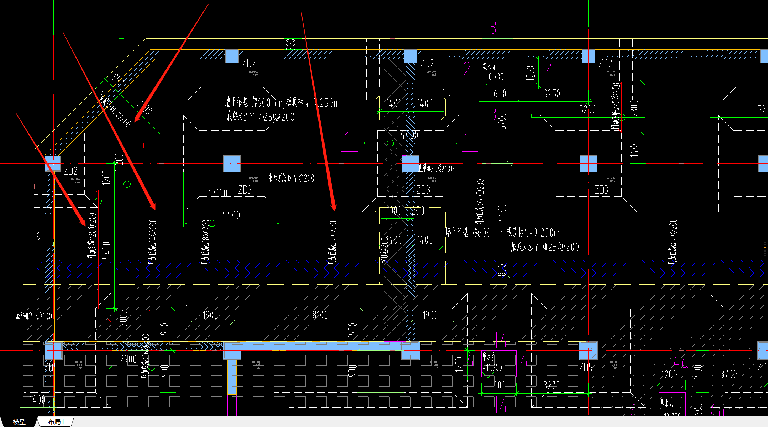Select the diagonal 附加底筋Φ16@200 label
Screen dimensions: 768x427
115,109
